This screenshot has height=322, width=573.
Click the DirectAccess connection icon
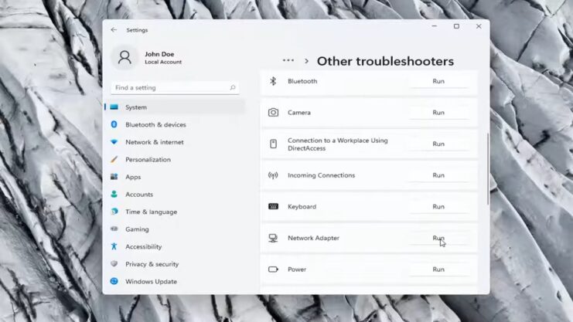(x=273, y=144)
